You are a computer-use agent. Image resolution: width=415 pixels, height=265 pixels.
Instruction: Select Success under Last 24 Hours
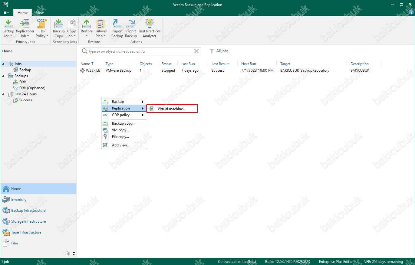pos(25,100)
